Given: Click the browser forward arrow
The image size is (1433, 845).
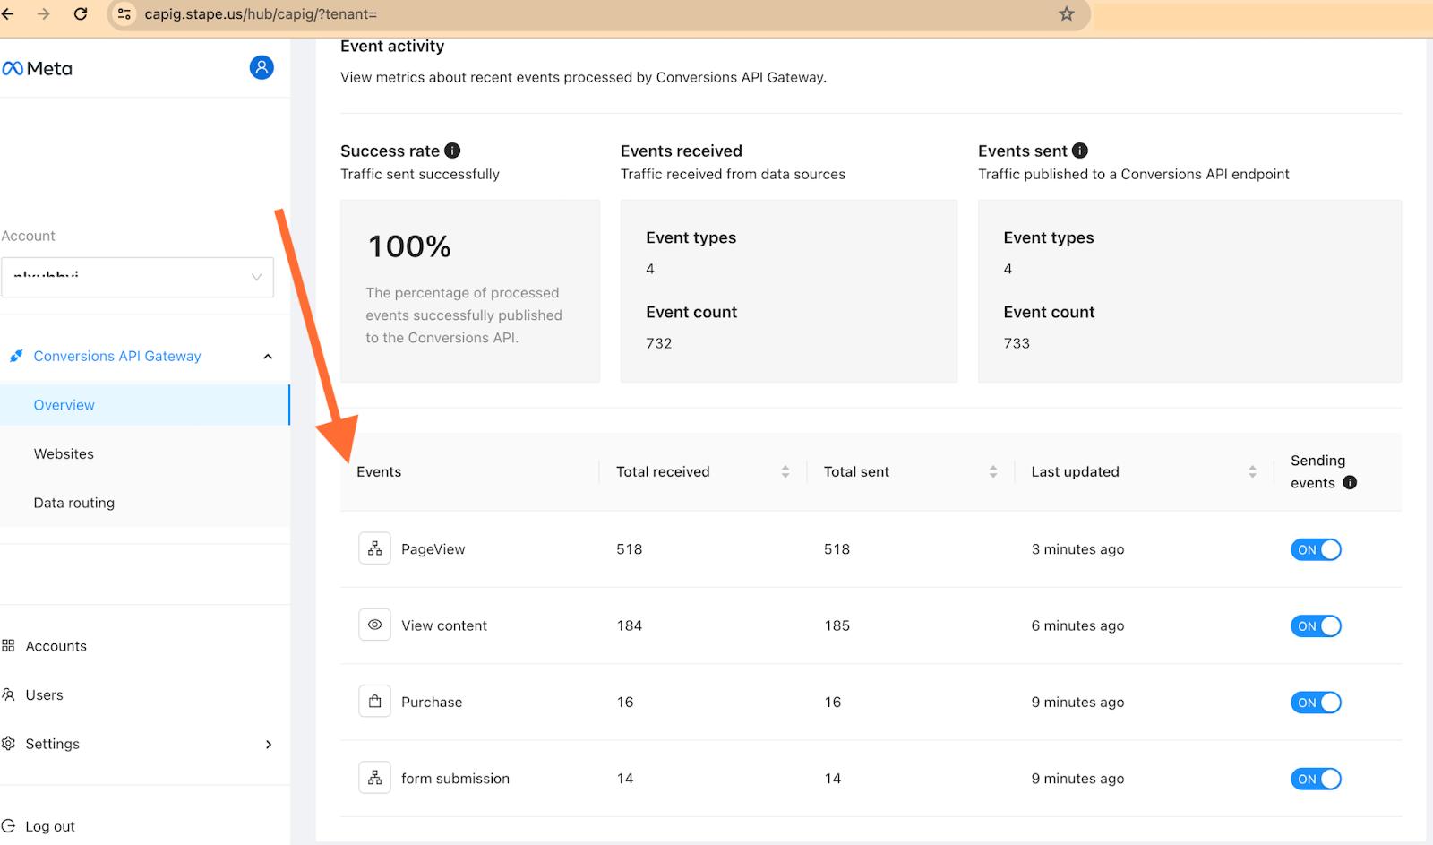Looking at the screenshot, I should pos(44,14).
